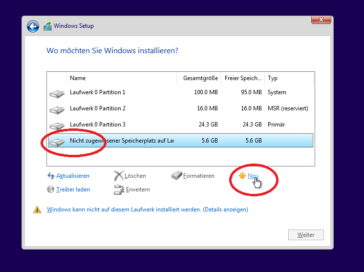Click the Windows Setup title icon

coord(47,26)
